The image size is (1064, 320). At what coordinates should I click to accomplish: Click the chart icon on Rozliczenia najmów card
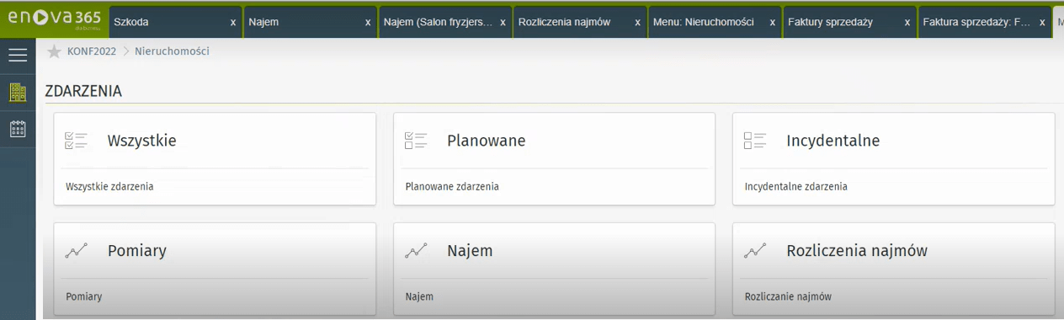click(755, 250)
